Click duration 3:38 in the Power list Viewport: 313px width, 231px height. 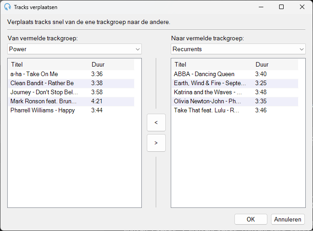[x=97, y=83]
